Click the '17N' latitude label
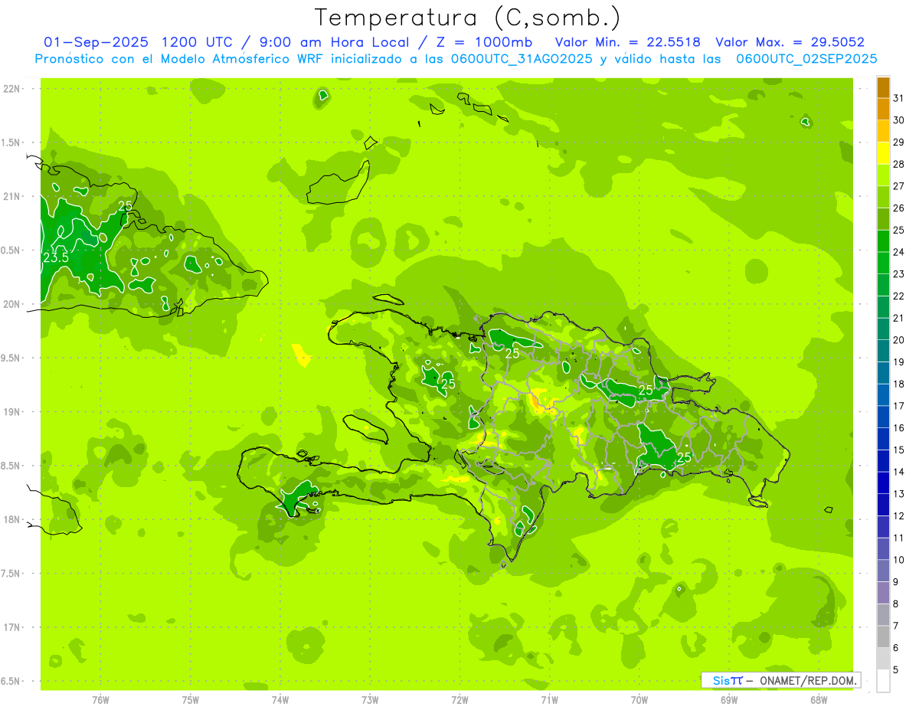The height and width of the screenshot is (710, 919). (x=11, y=627)
